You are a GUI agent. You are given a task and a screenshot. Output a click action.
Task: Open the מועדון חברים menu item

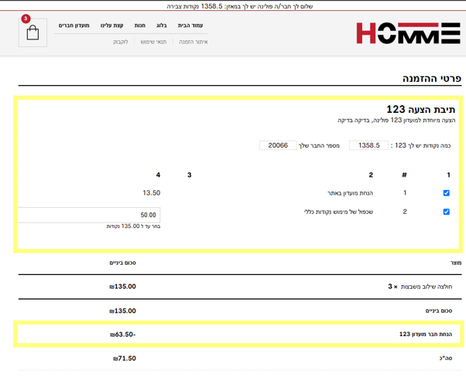pyautogui.click(x=74, y=25)
